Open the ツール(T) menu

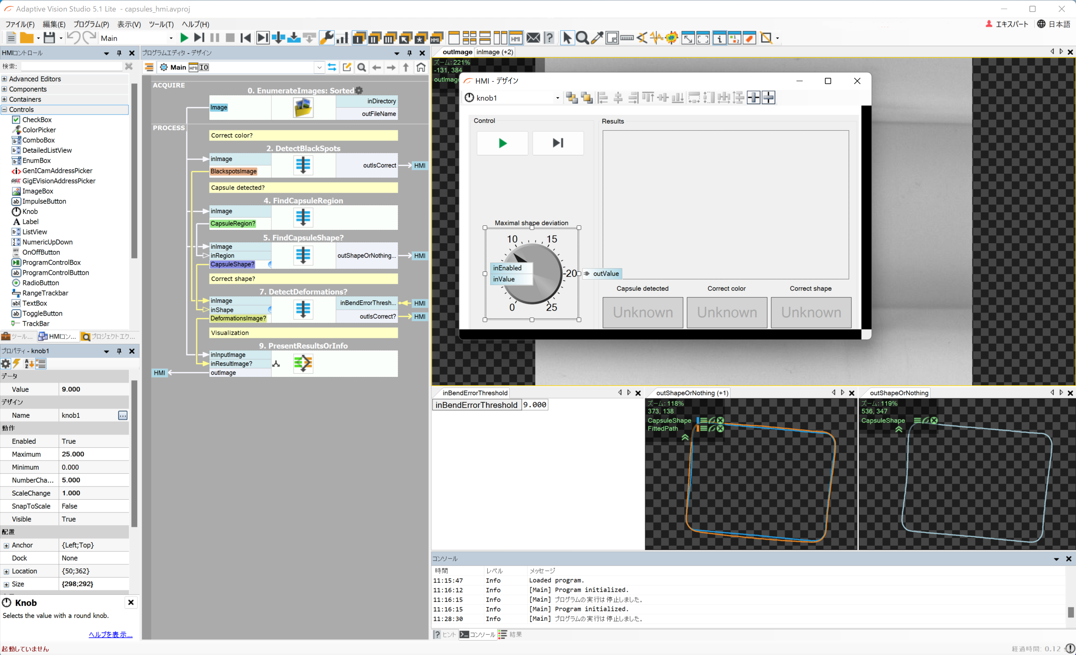coord(161,24)
